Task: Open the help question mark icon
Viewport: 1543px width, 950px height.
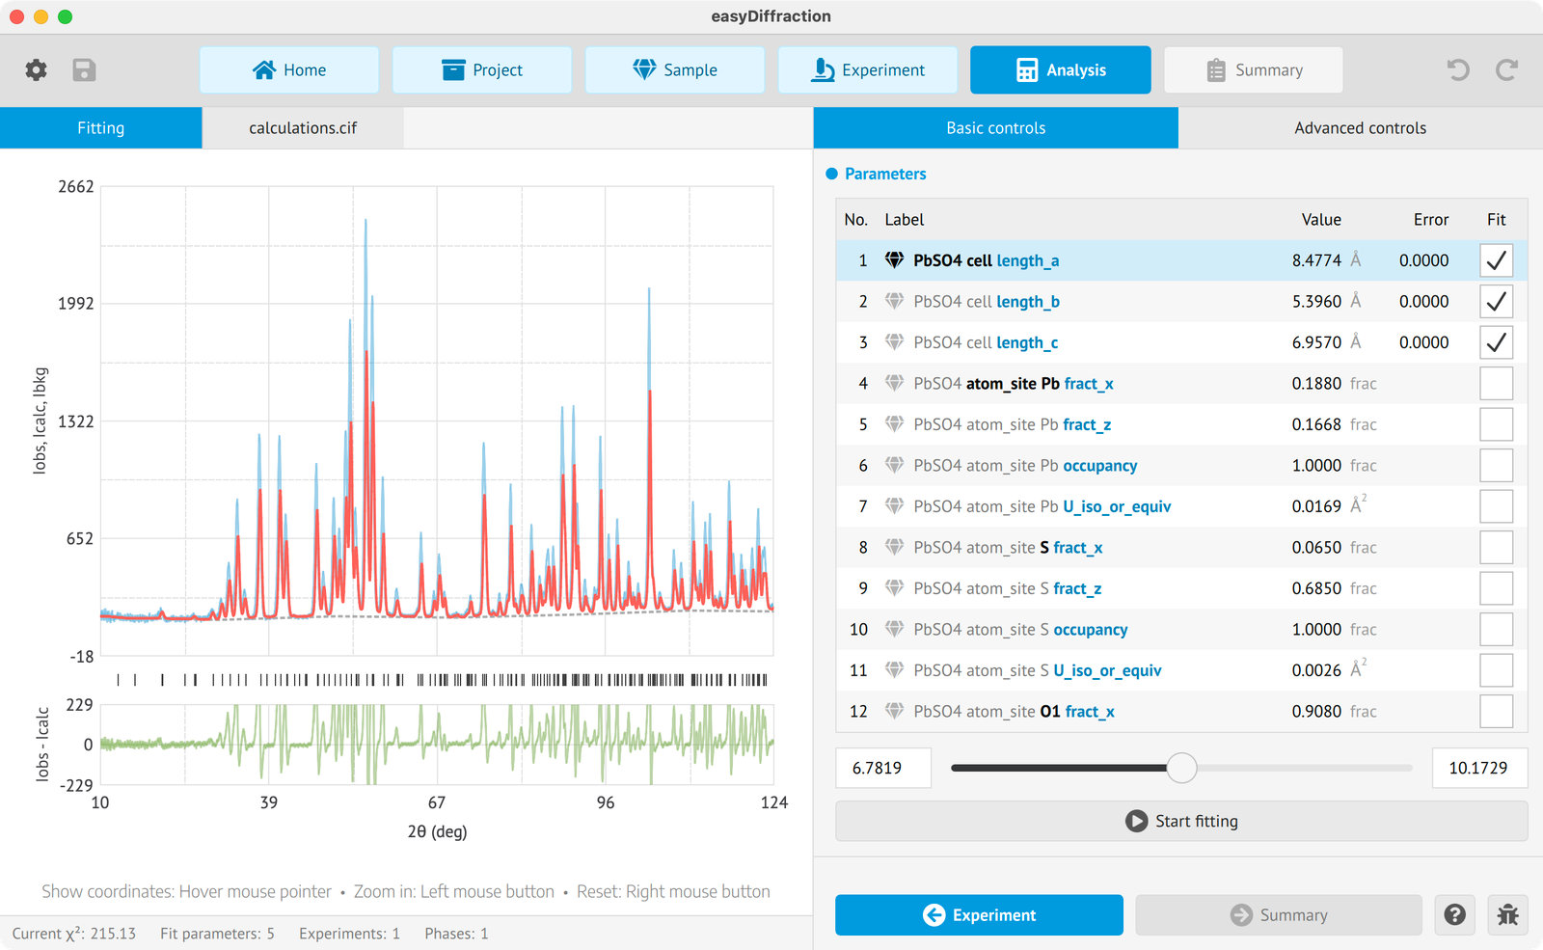Action: [x=1455, y=914]
